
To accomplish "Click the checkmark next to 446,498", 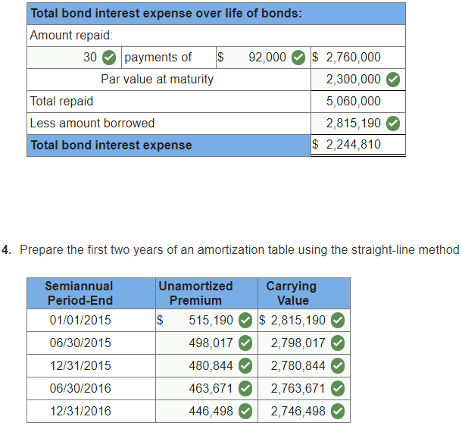I will coord(245,411).
